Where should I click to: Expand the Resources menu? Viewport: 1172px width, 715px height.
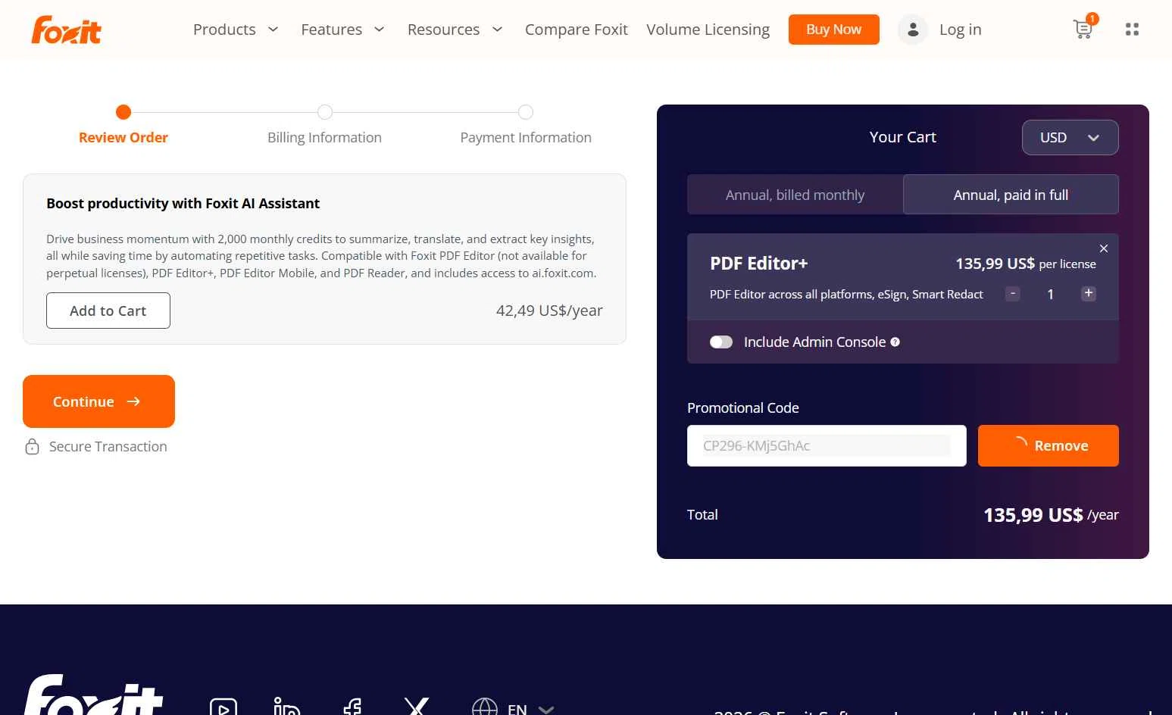point(455,30)
